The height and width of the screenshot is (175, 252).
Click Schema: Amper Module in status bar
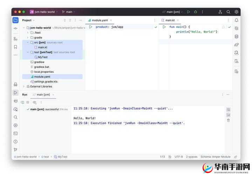click(x=215, y=157)
